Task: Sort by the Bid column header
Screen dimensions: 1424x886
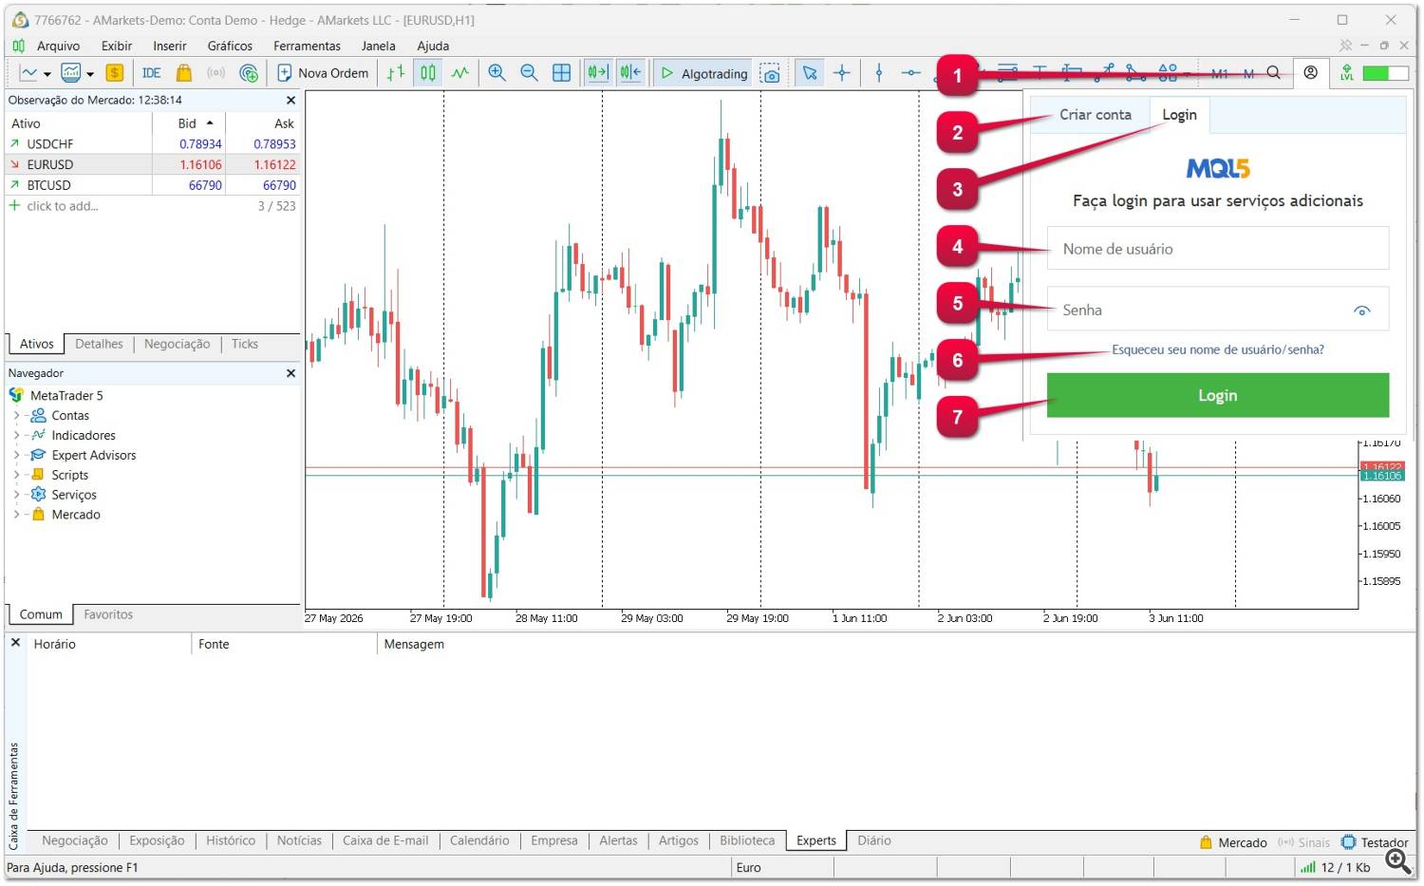Action: 189,123
